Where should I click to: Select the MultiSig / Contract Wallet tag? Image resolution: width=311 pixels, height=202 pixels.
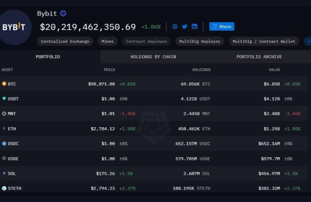264,41
